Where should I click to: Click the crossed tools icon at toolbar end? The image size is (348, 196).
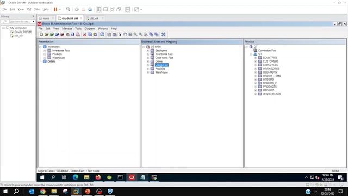[164, 34]
